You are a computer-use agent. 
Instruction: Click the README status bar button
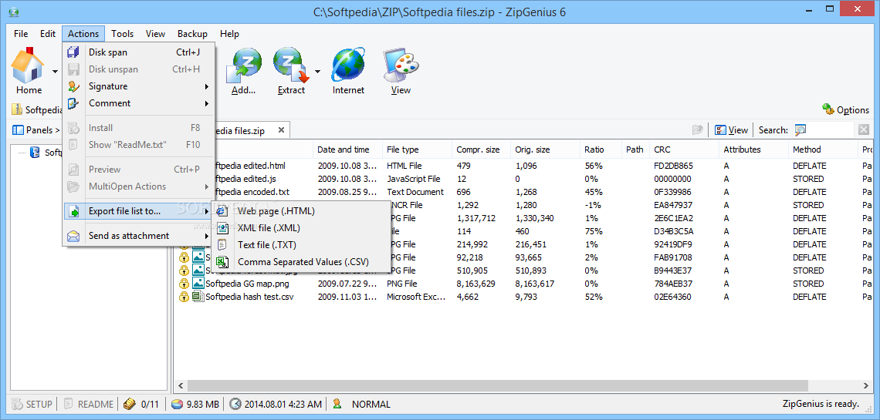click(90, 404)
